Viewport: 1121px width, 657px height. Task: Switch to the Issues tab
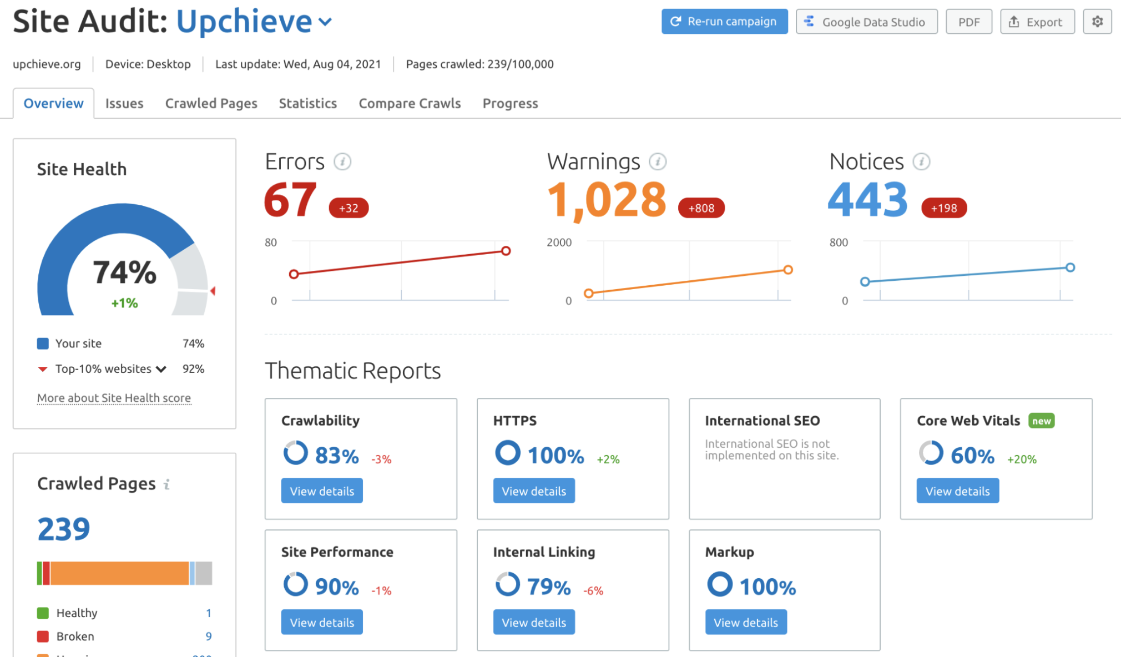click(x=124, y=103)
